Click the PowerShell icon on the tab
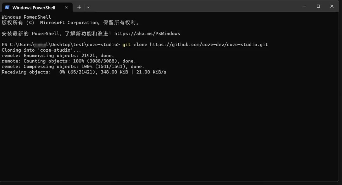342x185 pixels. 7,7
